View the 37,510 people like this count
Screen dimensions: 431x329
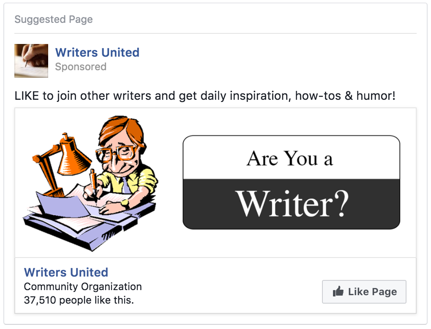(79, 301)
